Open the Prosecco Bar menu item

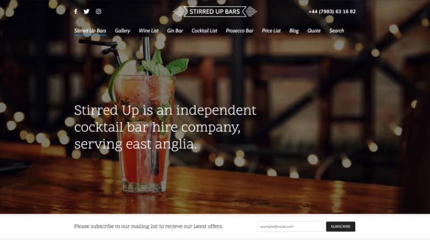click(239, 31)
